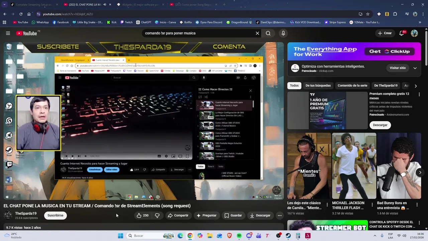Reload the page
This screenshot has width=428, height=241.
point(21,14)
